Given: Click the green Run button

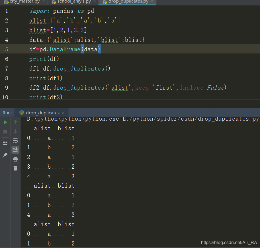Looking at the screenshot, I should click(5, 122).
